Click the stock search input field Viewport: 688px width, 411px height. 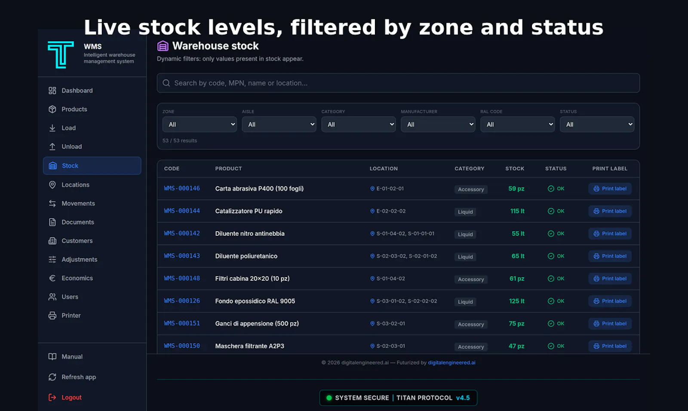pos(398,83)
